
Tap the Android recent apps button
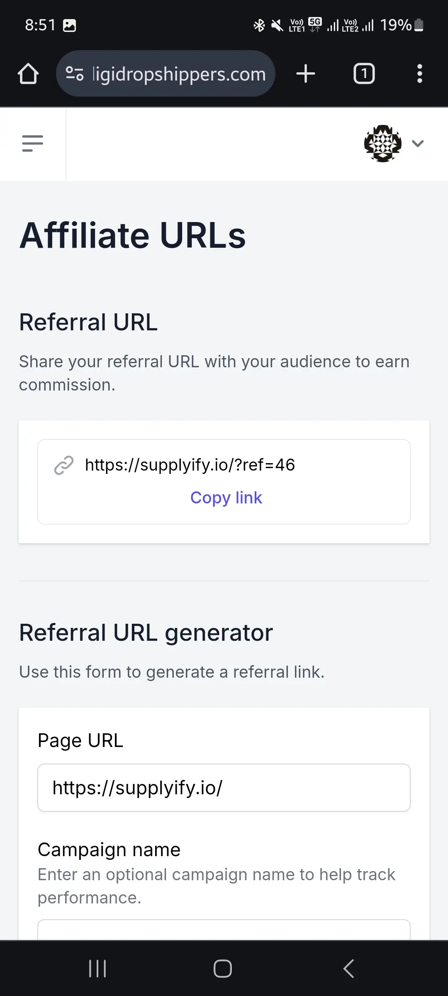(98, 969)
